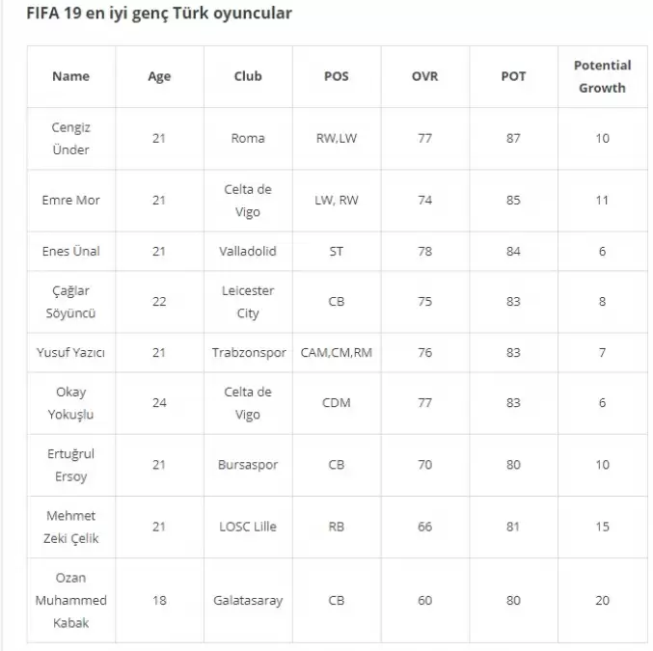Click the OVR column header

(x=424, y=76)
